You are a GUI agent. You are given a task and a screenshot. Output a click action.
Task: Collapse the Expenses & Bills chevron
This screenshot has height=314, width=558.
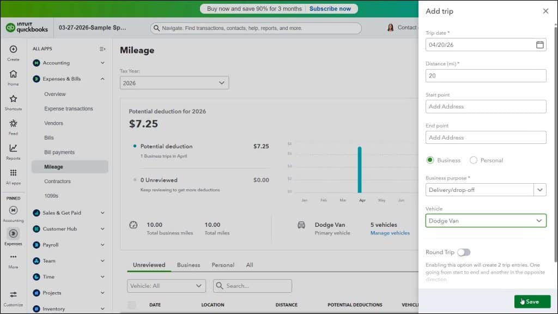point(102,79)
